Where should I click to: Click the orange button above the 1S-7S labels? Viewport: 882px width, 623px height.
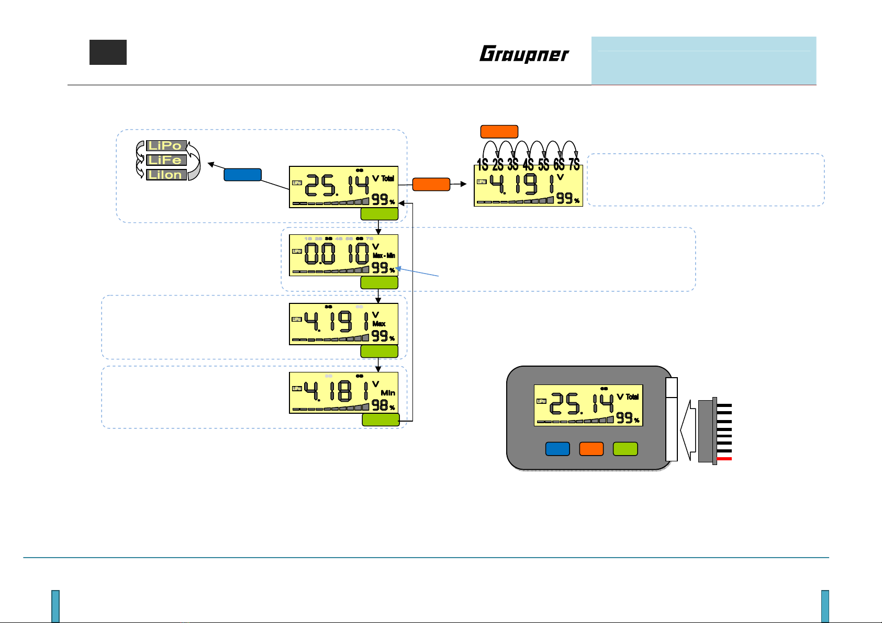499,131
